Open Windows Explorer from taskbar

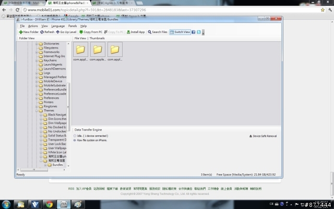pyautogui.click(x=21, y=204)
